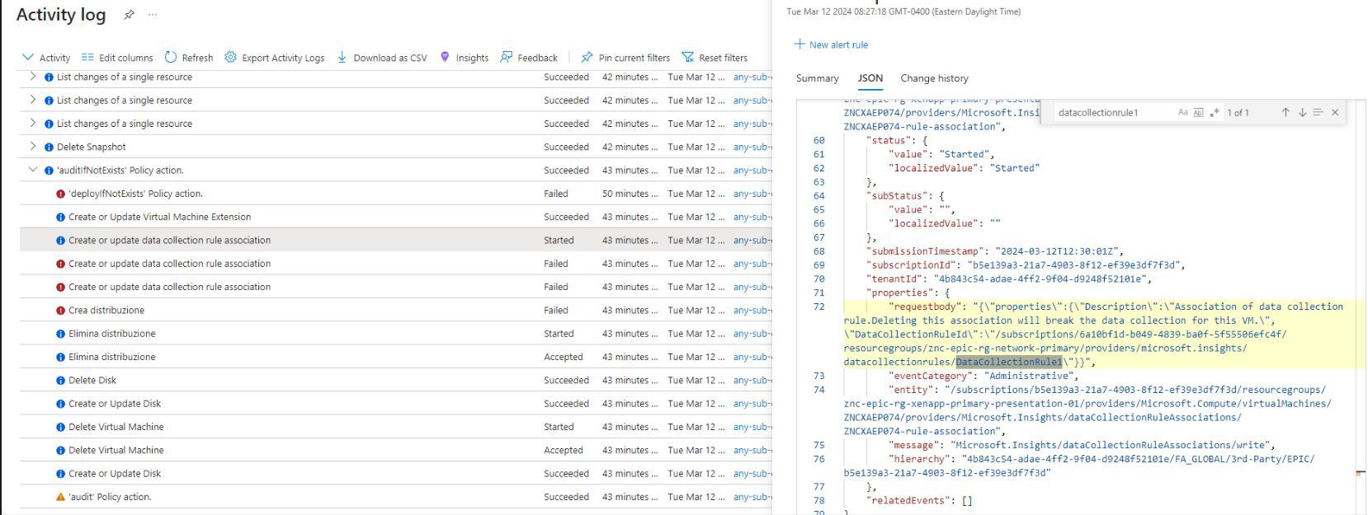Go to next match in find box
The image size is (1368, 515).
[x=1302, y=112]
